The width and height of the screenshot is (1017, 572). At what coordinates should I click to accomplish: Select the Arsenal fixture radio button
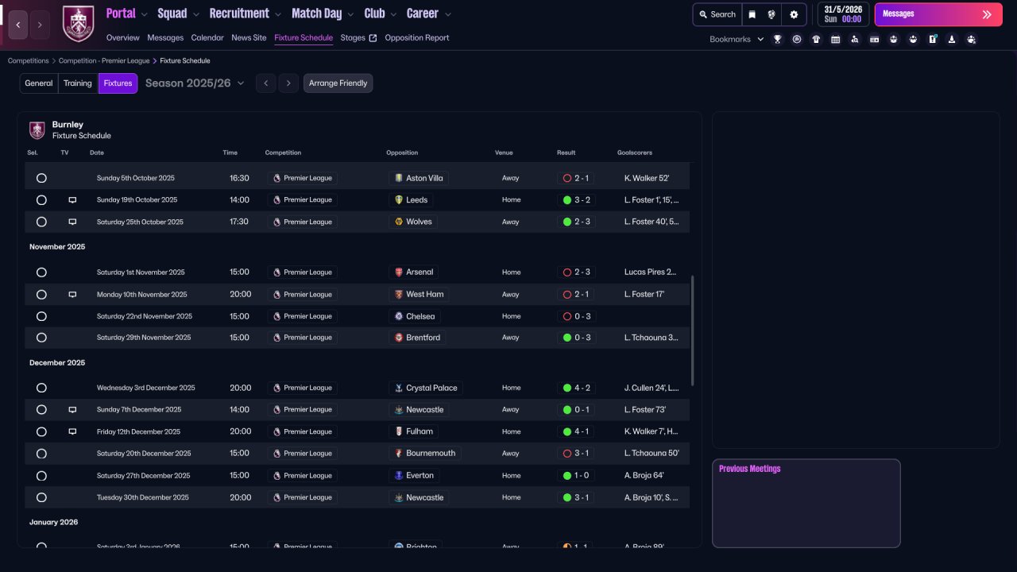click(41, 272)
